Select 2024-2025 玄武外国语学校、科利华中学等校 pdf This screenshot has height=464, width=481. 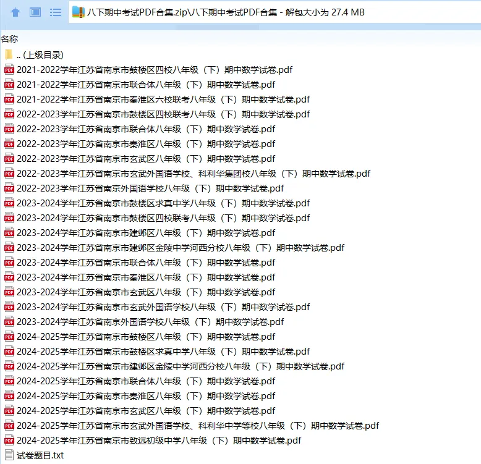(192, 426)
